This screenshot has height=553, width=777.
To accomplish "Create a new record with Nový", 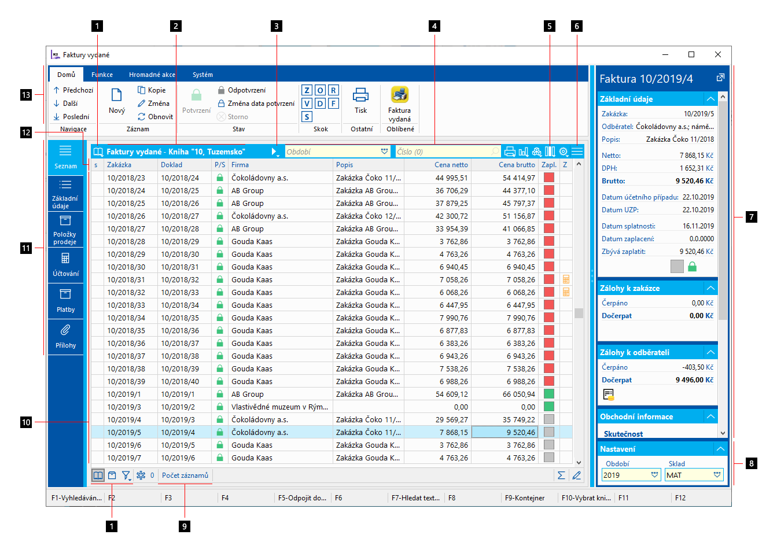I will [x=116, y=101].
